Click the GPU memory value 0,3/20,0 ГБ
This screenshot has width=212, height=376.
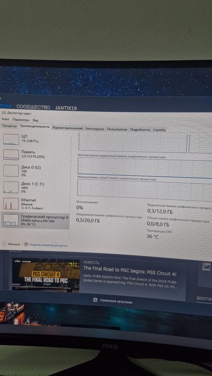pyautogui.click(x=88, y=220)
